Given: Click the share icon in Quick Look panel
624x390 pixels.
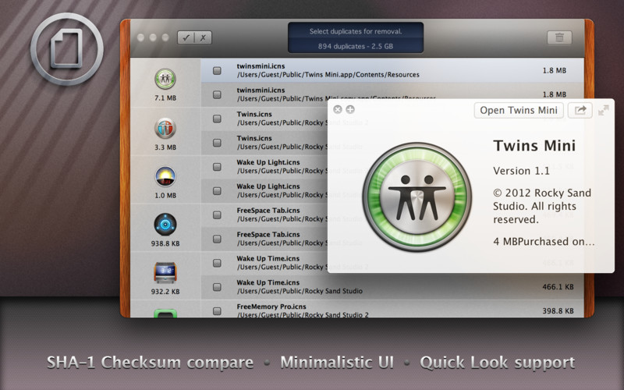Looking at the screenshot, I should click(x=580, y=110).
